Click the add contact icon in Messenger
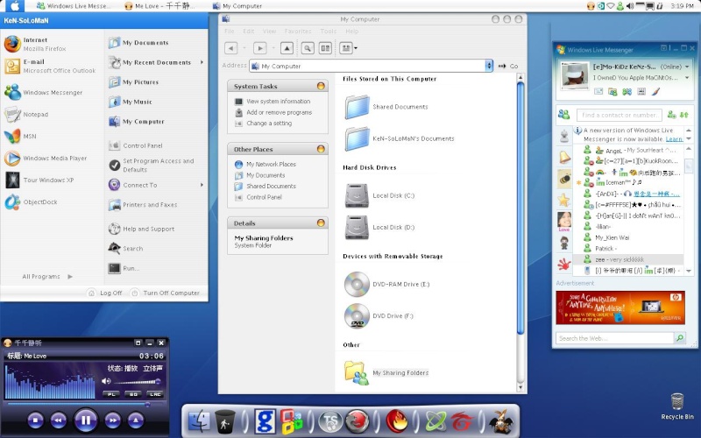The height and width of the screenshot is (438, 701). [x=671, y=115]
